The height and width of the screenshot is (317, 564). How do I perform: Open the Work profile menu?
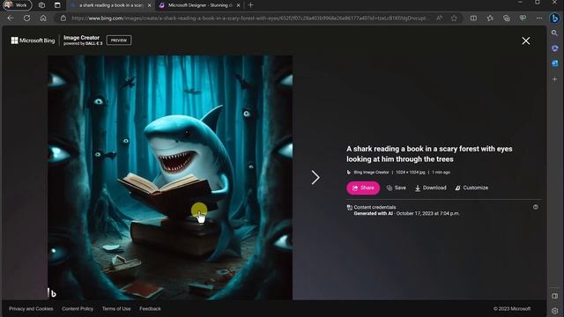[x=18, y=5]
